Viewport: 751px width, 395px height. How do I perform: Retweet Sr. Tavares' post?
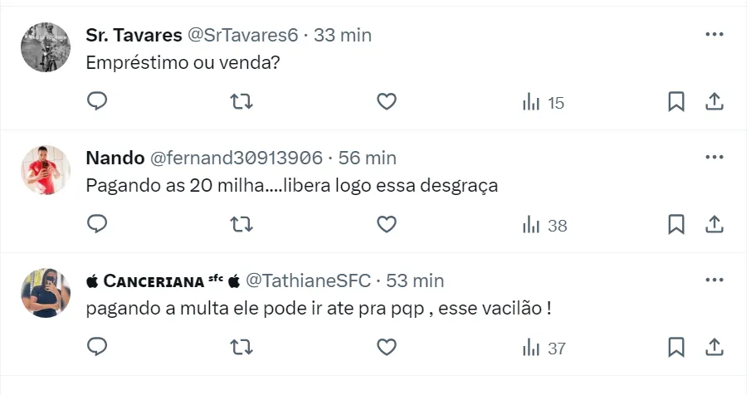click(241, 101)
